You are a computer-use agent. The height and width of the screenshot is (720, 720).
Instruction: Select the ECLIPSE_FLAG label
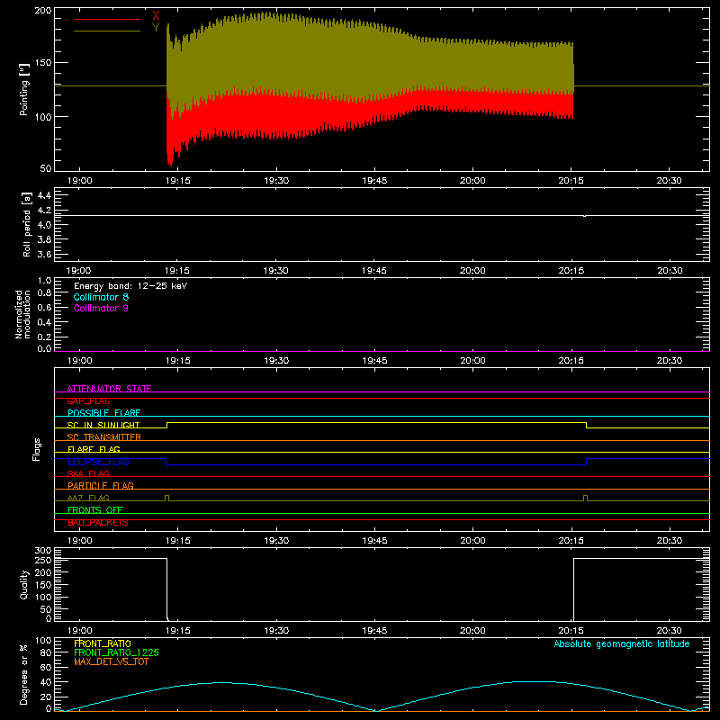[x=98, y=462]
